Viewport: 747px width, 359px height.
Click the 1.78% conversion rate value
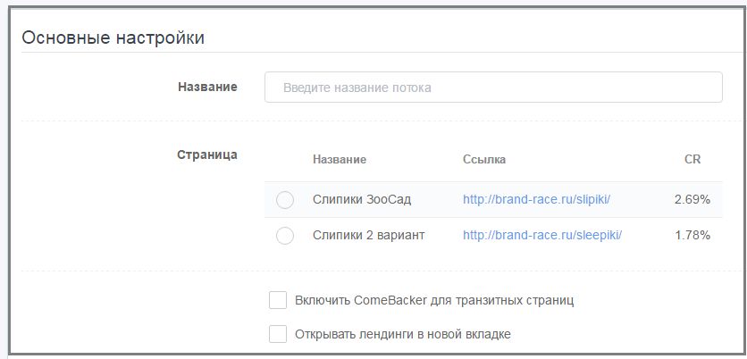tap(692, 236)
